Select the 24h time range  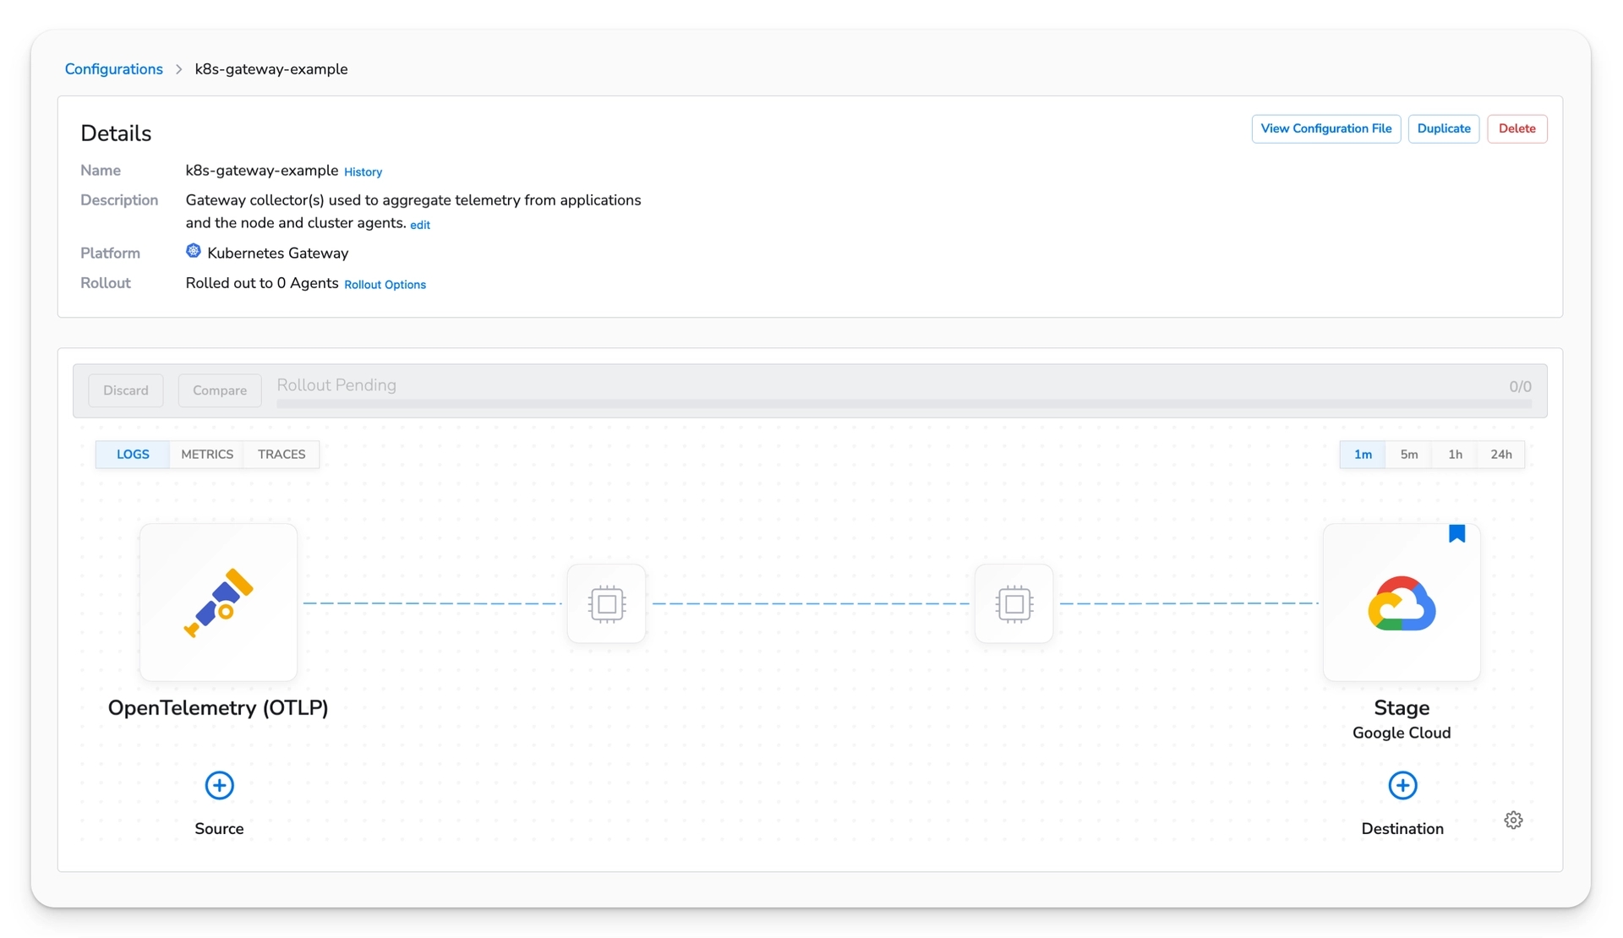pyautogui.click(x=1501, y=454)
